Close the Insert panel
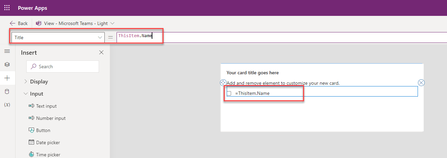 pos(101,52)
